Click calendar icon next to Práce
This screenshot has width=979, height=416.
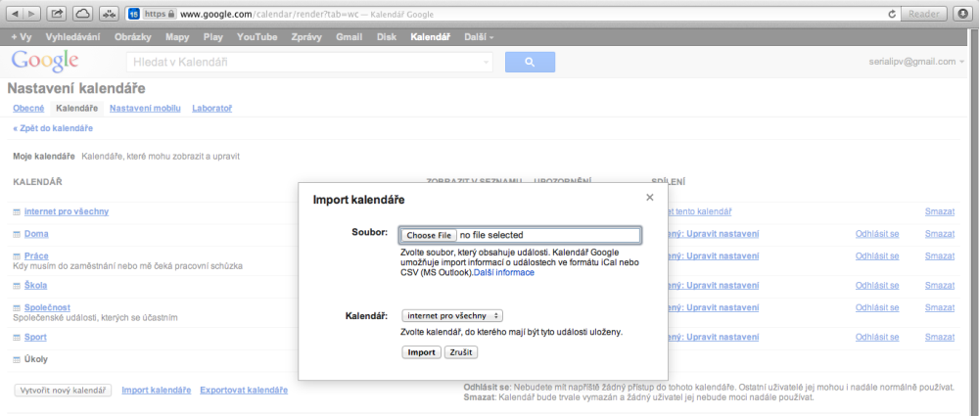click(17, 256)
